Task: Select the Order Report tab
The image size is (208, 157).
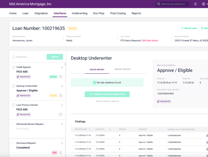Action: click(97, 70)
